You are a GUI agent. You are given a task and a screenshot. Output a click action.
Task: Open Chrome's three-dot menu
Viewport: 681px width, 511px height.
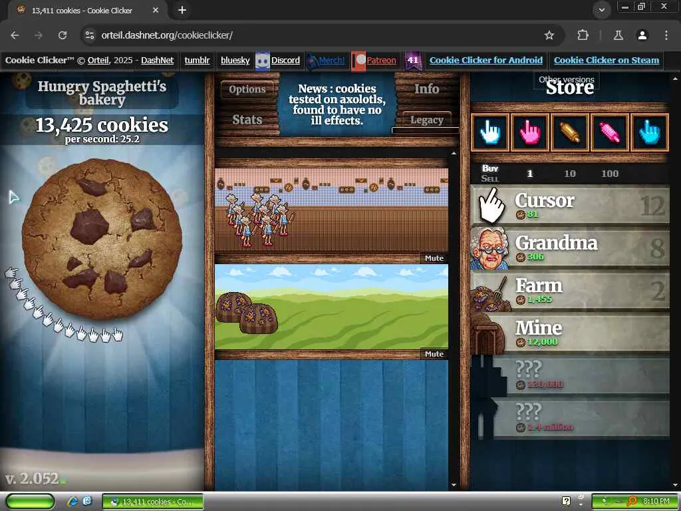[x=666, y=35]
